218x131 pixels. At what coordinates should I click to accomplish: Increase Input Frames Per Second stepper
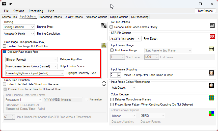tap(13, 116)
